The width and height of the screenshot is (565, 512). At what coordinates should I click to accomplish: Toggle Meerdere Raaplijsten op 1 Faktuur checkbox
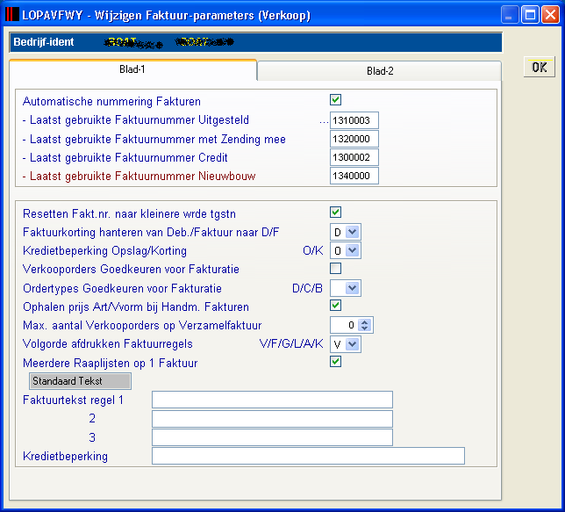335,362
